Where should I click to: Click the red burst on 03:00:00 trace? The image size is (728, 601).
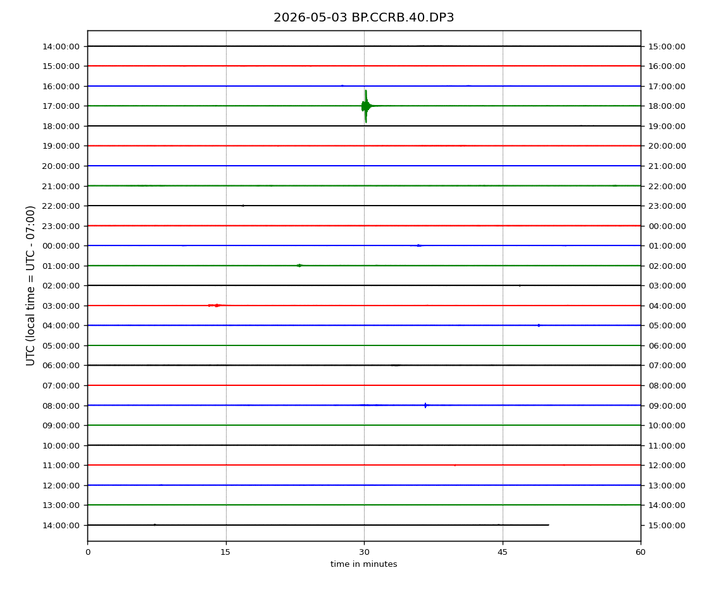click(x=216, y=306)
